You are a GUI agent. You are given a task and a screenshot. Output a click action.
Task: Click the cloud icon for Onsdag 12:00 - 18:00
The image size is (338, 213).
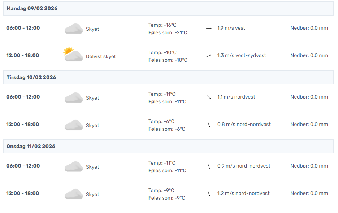(x=74, y=194)
